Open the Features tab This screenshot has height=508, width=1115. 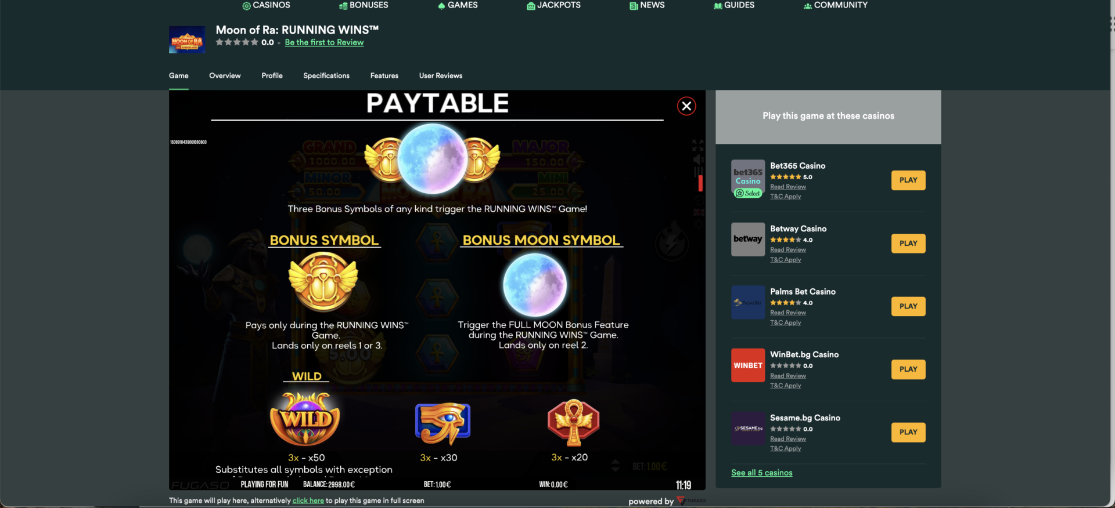(384, 76)
